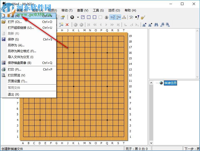This screenshot has height=151, width=200.
Task: Click the horizontal flip board icon
Action: coord(94,17)
